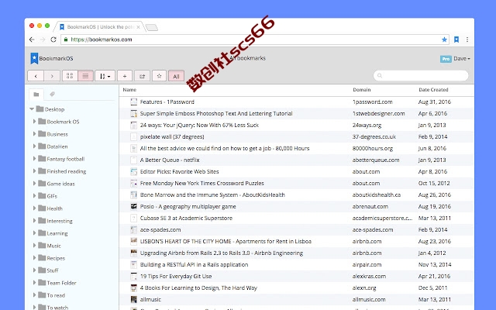The image size is (496, 310).
Task: Sort by the Name column header
Action: [129, 90]
